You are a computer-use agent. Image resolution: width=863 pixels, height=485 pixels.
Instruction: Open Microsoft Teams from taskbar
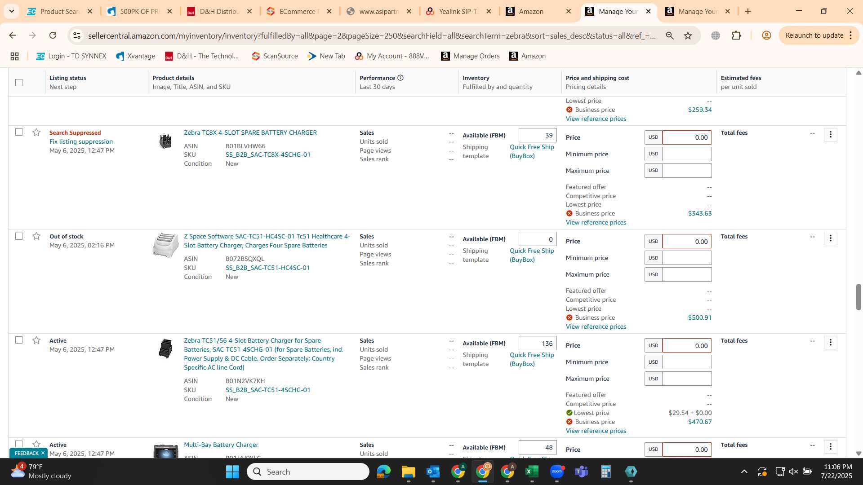pyautogui.click(x=582, y=472)
